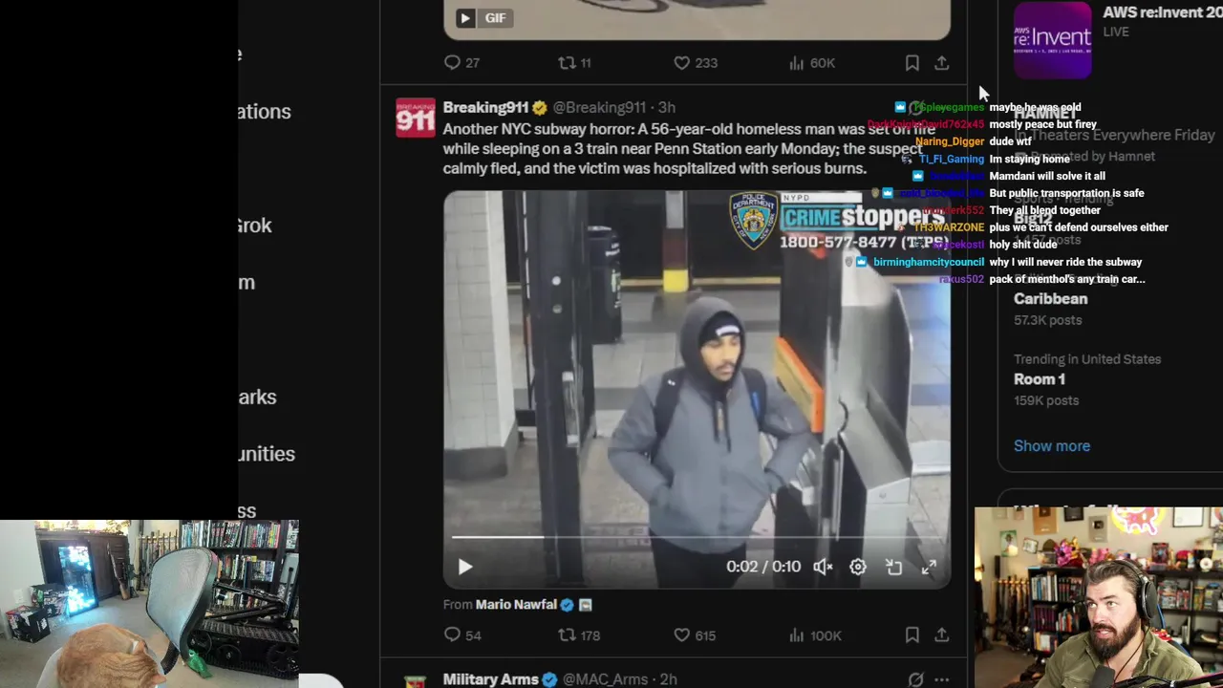Like the Breaking911 post with 615 likes

(x=695, y=635)
